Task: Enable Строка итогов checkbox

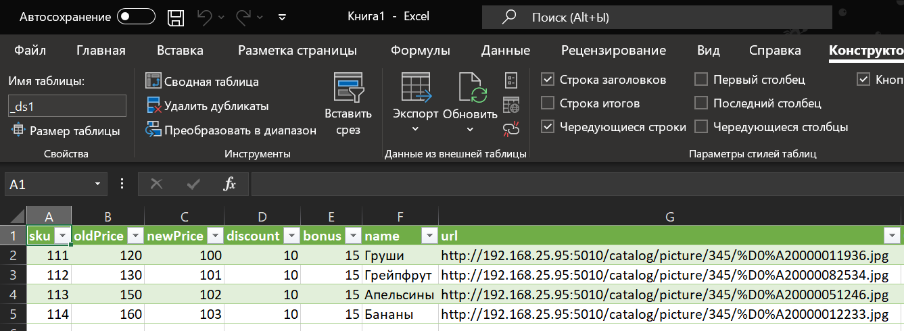Action: 548,103
